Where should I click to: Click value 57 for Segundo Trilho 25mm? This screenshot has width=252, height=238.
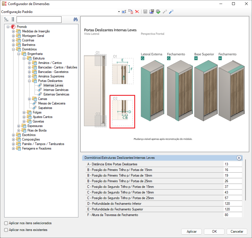[233, 198]
